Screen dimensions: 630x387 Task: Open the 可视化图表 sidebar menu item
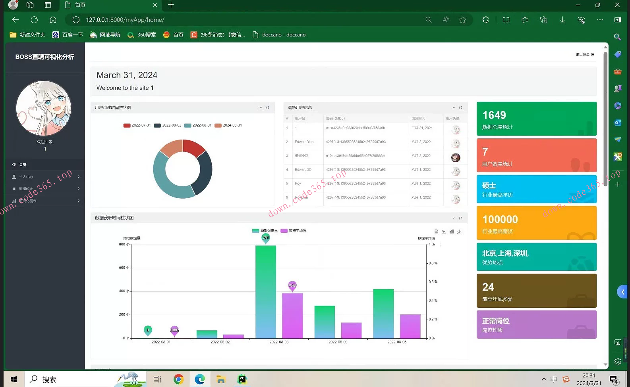pyautogui.click(x=45, y=201)
